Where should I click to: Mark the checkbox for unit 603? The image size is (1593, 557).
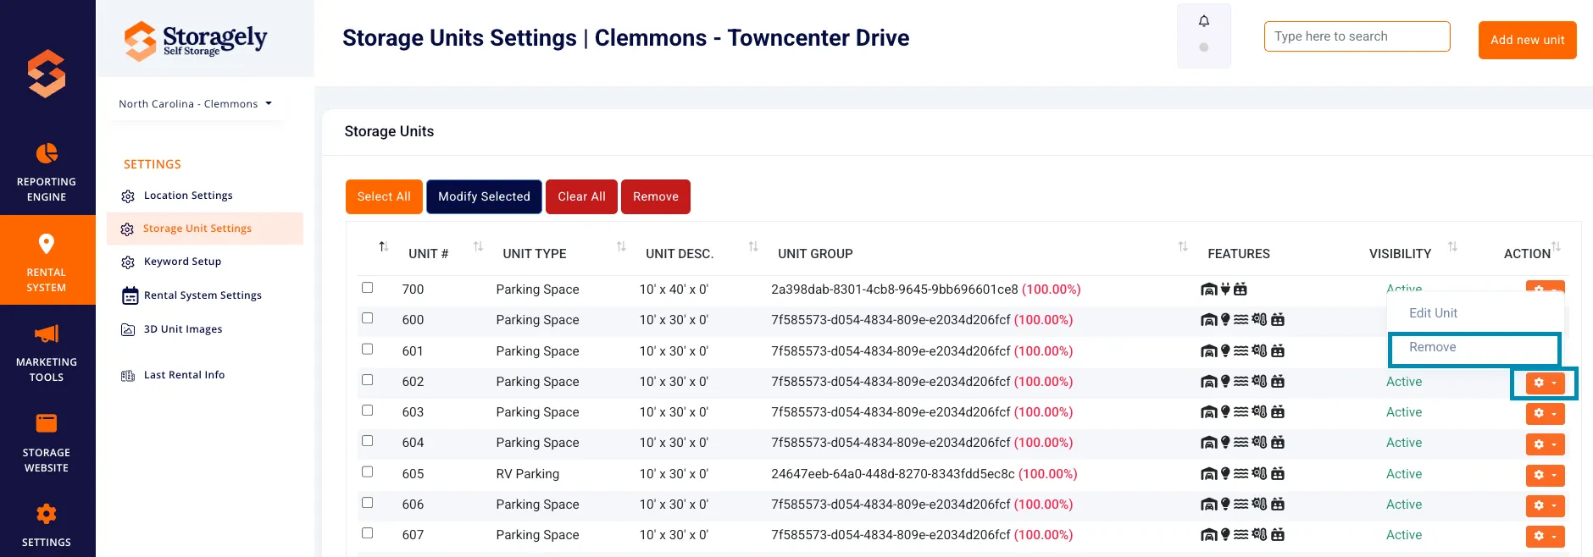tap(368, 411)
